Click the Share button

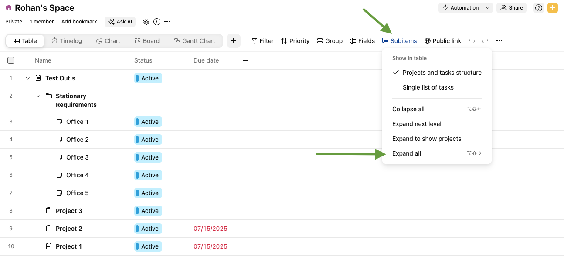point(512,8)
